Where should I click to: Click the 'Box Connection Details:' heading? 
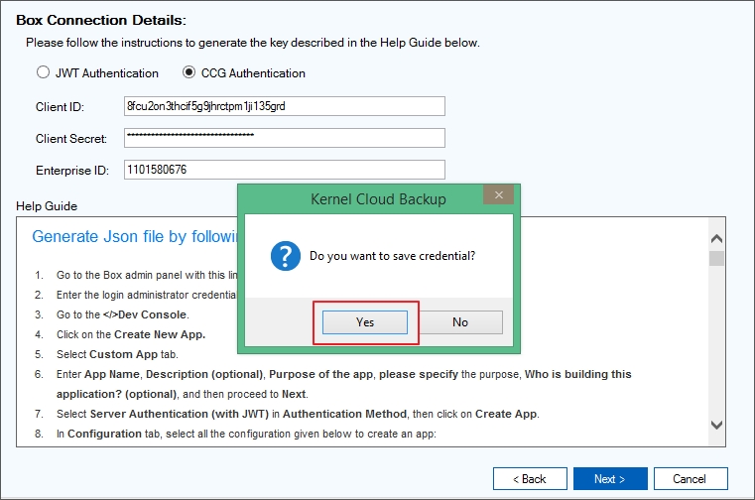pyautogui.click(x=101, y=20)
